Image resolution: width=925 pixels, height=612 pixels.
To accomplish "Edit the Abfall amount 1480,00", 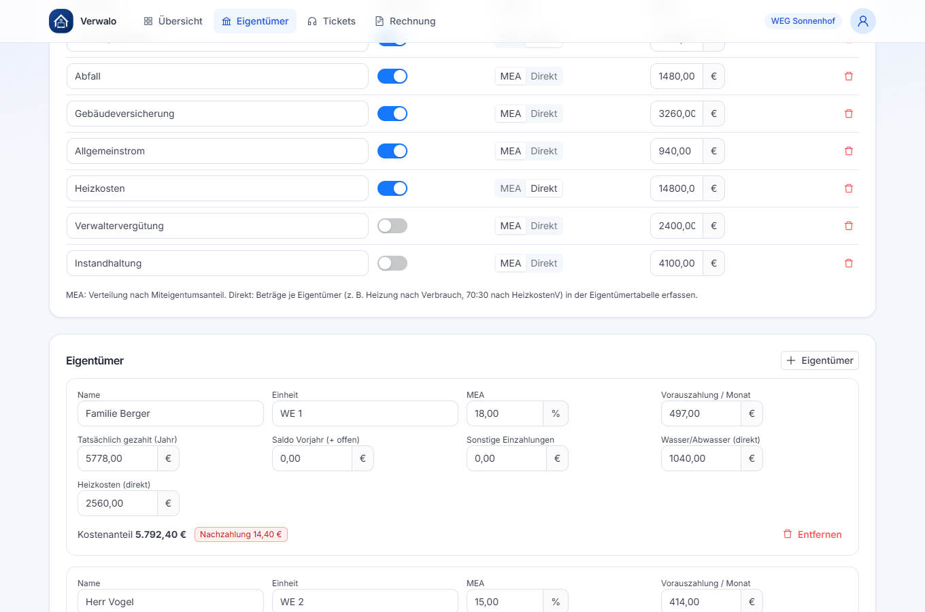I will 677,76.
